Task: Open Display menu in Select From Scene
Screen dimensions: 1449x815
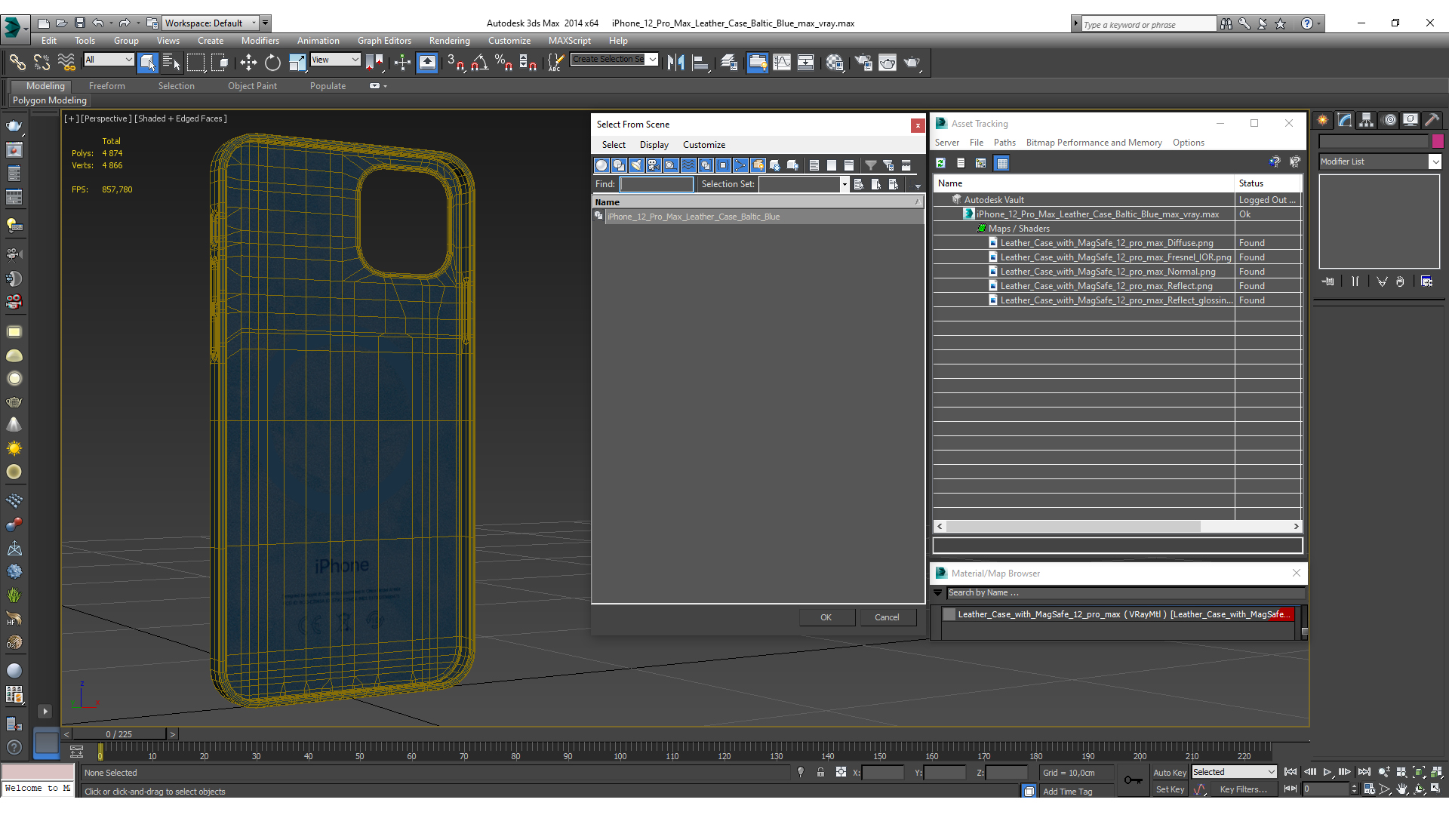Action: 654,145
